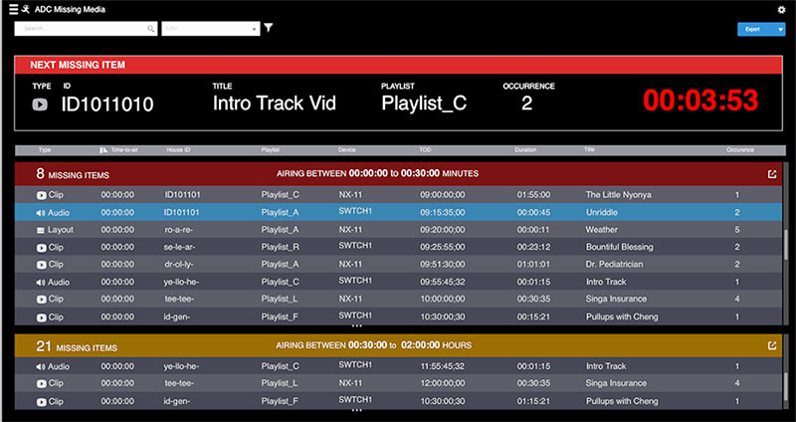Viewport: 796px width, 422px height.
Task: Expand more rows under the 8 missing items list
Action: (355, 325)
